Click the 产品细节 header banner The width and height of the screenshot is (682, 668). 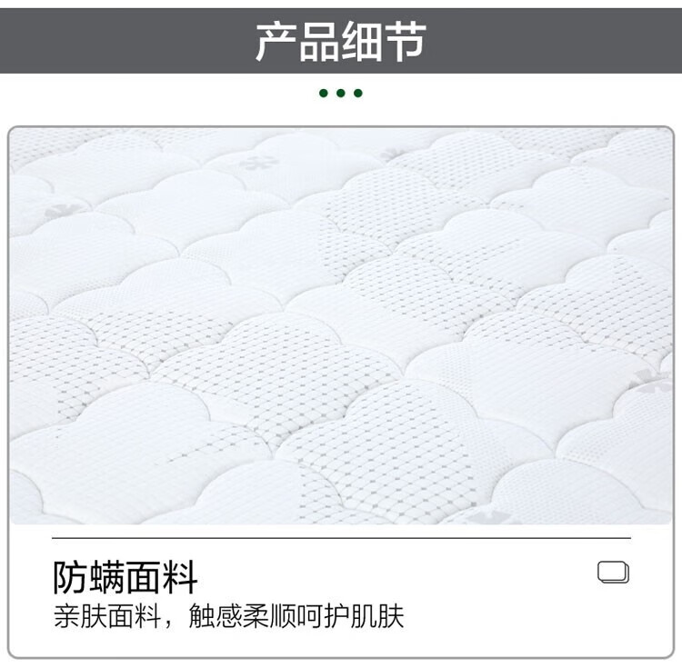[341, 41]
